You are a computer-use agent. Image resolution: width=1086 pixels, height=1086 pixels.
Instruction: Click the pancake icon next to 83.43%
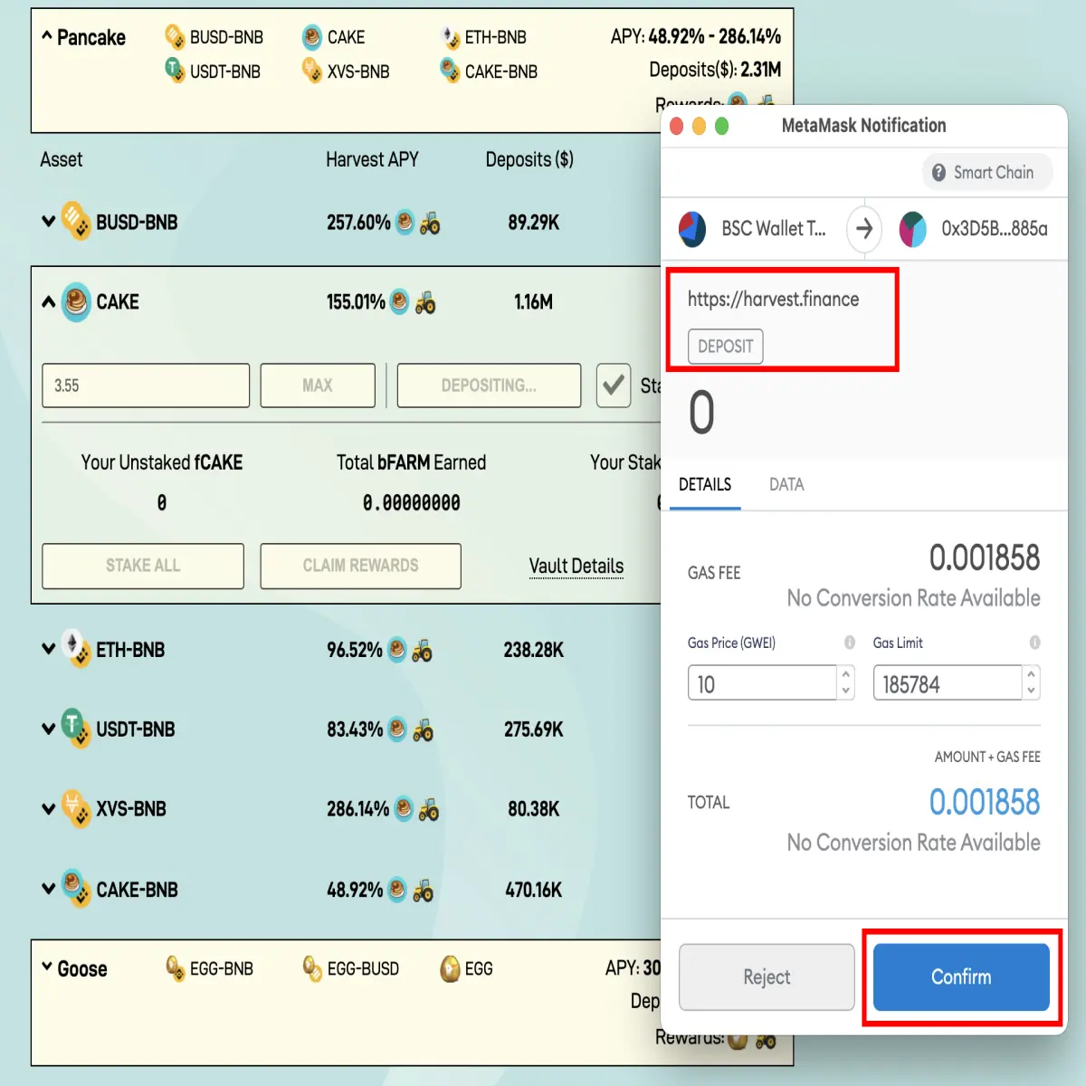coord(397,729)
